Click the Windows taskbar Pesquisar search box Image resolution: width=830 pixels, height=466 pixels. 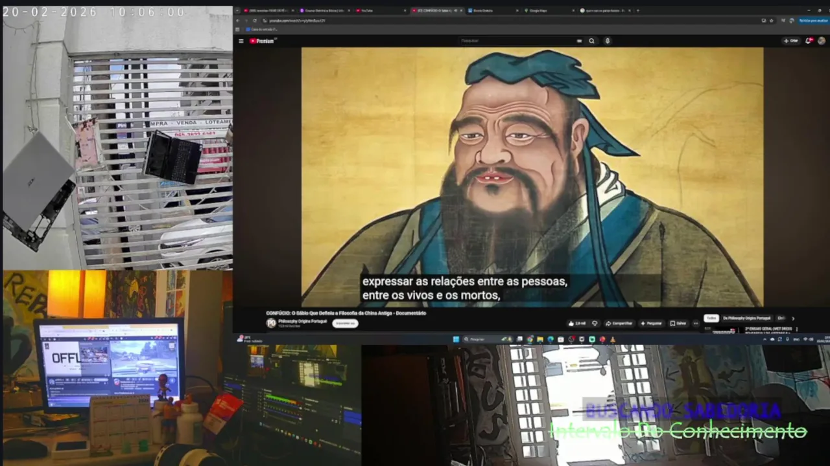[x=487, y=339]
